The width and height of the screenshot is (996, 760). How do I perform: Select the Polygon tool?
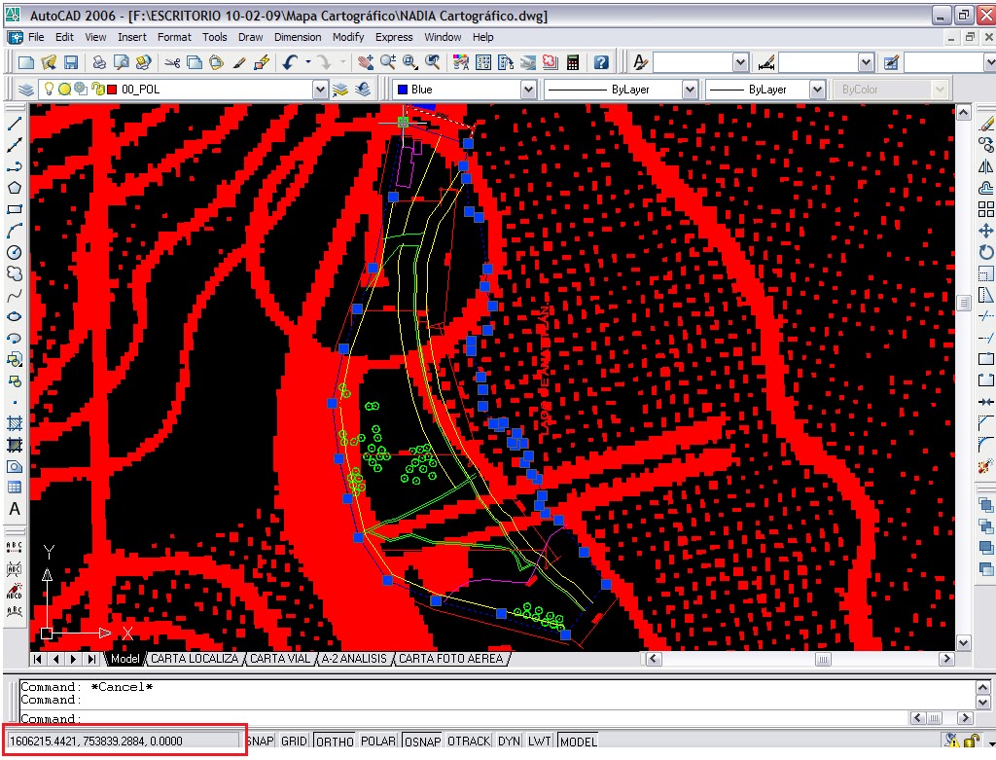coord(15,188)
